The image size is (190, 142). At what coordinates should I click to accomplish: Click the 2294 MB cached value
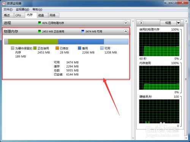coord(73,66)
